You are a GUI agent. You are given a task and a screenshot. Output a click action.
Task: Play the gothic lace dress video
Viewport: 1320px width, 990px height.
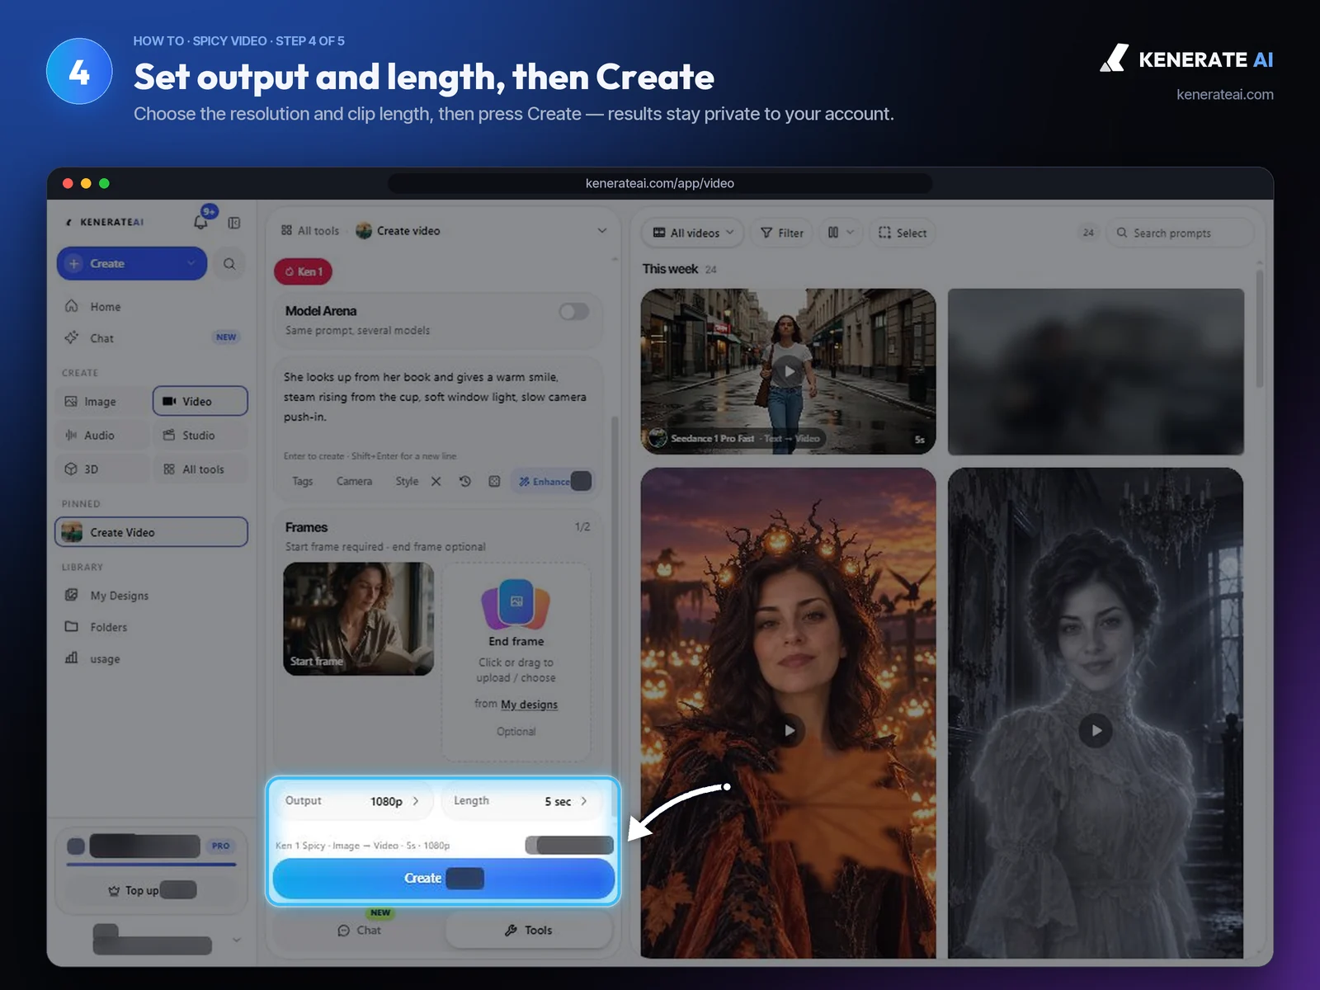pyautogui.click(x=1096, y=730)
